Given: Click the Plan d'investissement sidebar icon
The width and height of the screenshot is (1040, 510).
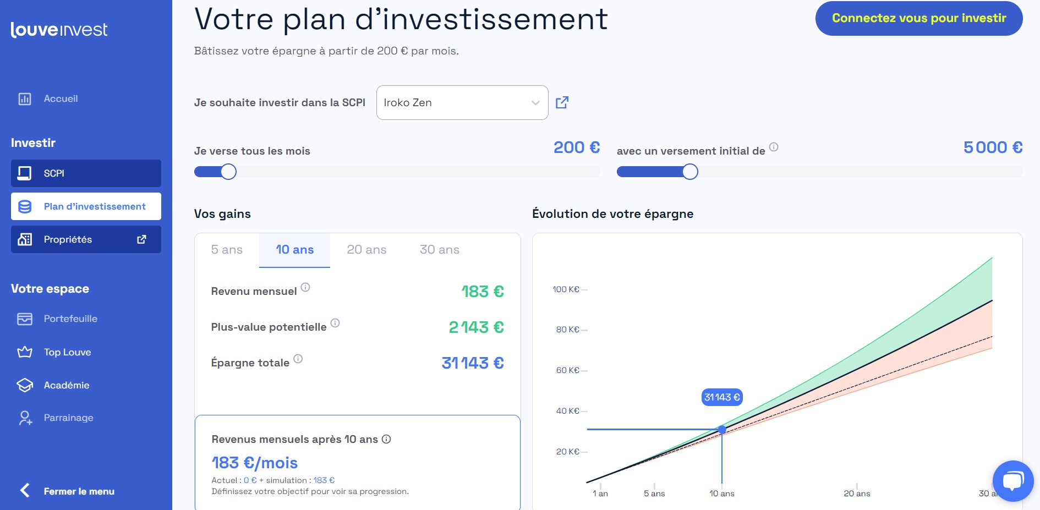Looking at the screenshot, I should click(x=24, y=206).
